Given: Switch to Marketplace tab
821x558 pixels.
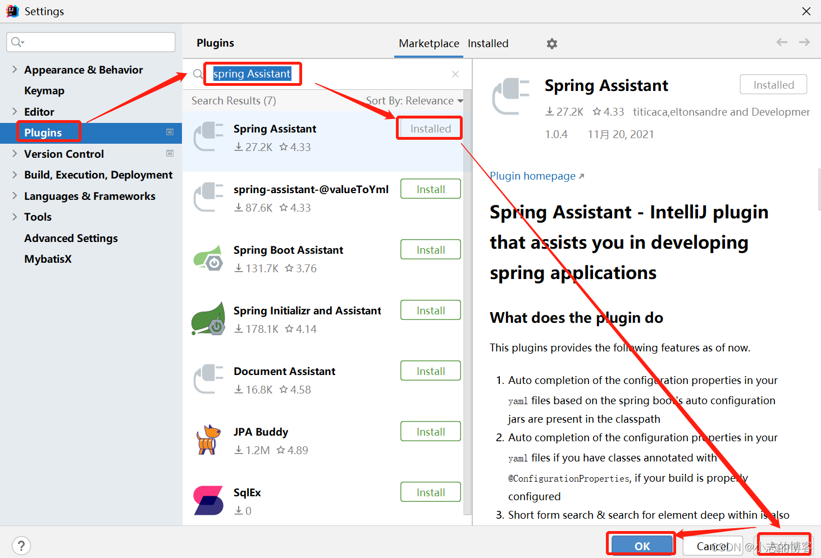Looking at the screenshot, I should click(x=429, y=43).
